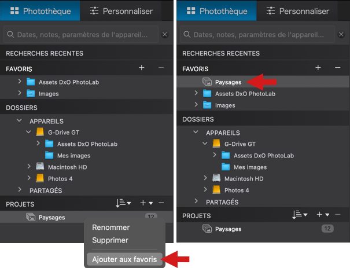Clear search with X icon in left panel
This screenshot has width=350, height=268.
[x=165, y=34]
